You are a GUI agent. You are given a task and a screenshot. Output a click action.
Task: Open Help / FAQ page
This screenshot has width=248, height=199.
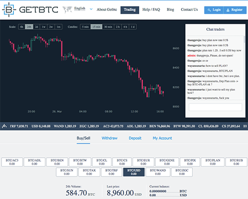point(151,9)
